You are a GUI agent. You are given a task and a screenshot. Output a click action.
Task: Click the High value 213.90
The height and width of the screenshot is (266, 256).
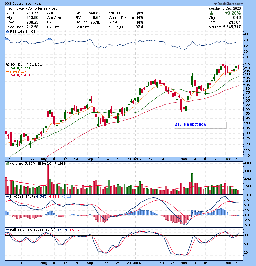[32, 18]
